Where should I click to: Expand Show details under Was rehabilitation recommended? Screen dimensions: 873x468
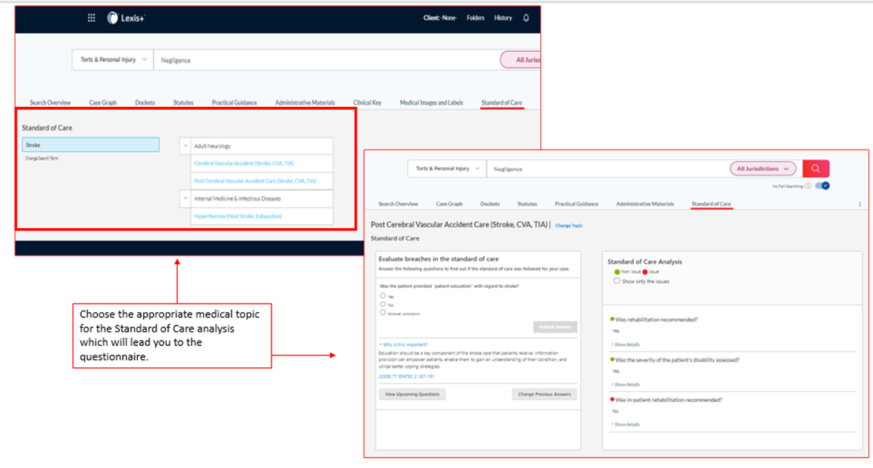coord(625,345)
